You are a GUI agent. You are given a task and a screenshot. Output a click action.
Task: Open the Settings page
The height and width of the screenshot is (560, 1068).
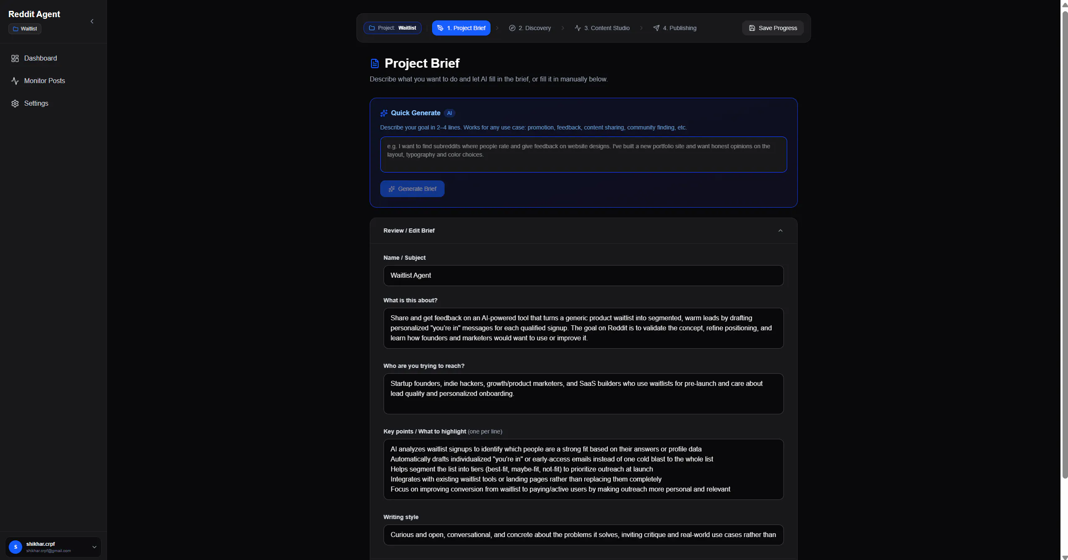(53, 104)
